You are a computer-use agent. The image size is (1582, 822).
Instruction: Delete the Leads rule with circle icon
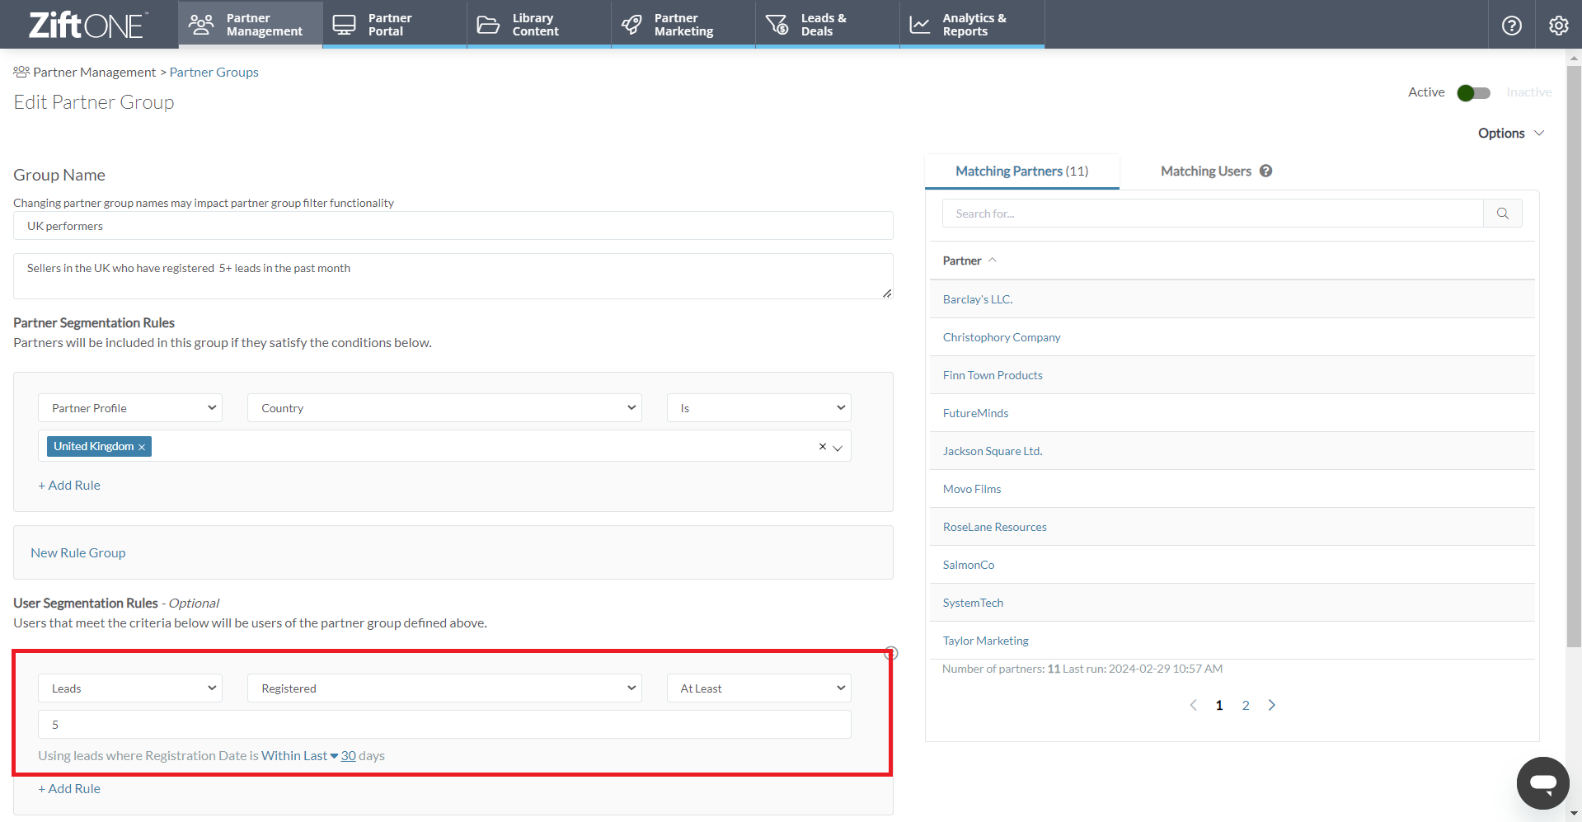pos(891,653)
